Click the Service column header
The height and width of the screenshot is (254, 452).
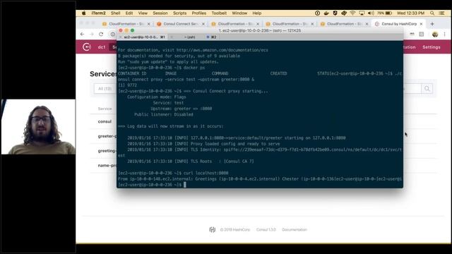coord(105,109)
